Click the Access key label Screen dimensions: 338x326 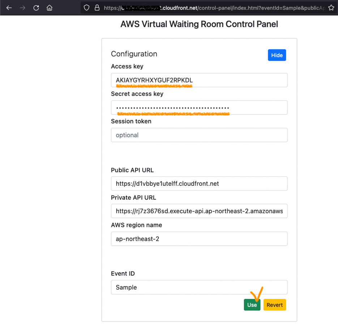coord(127,67)
